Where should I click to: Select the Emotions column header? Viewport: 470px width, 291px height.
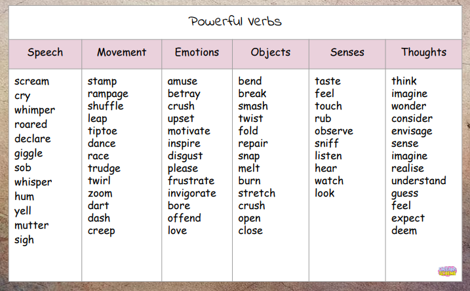pyautogui.click(x=197, y=52)
